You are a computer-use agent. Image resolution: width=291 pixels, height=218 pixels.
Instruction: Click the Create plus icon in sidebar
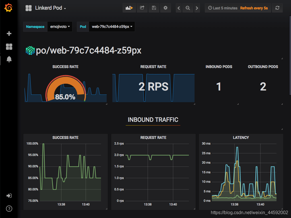click(9, 33)
